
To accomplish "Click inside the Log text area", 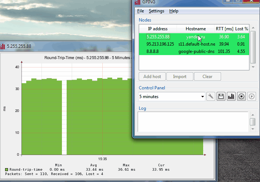I will pos(193,122).
